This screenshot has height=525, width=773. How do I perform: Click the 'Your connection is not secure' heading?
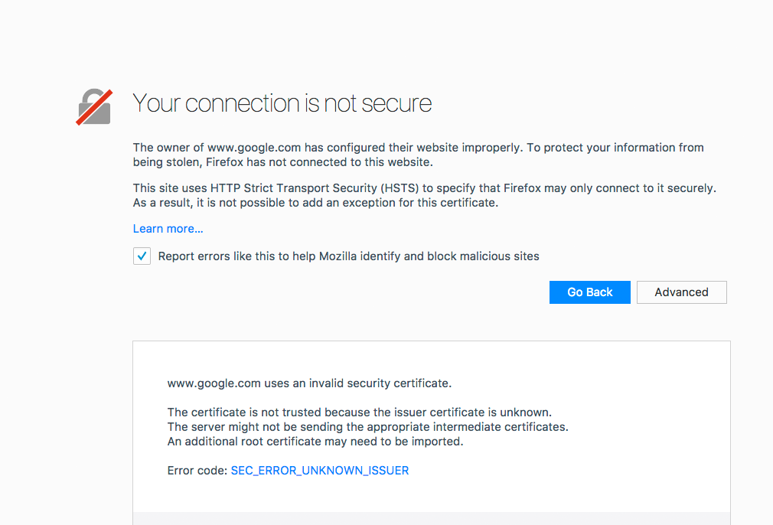tap(282, 103)
